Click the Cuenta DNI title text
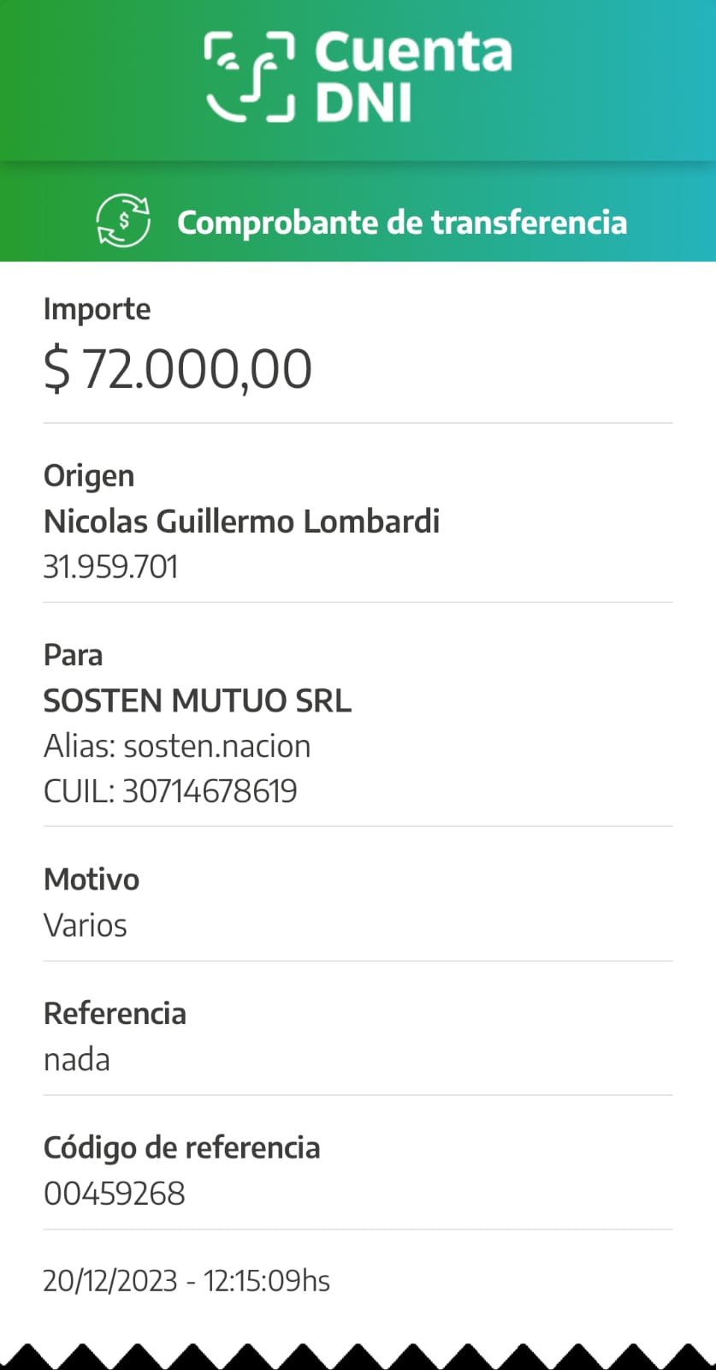This screenshot has width=716, height=1370. pyautogui.click(x=413, y=76)
